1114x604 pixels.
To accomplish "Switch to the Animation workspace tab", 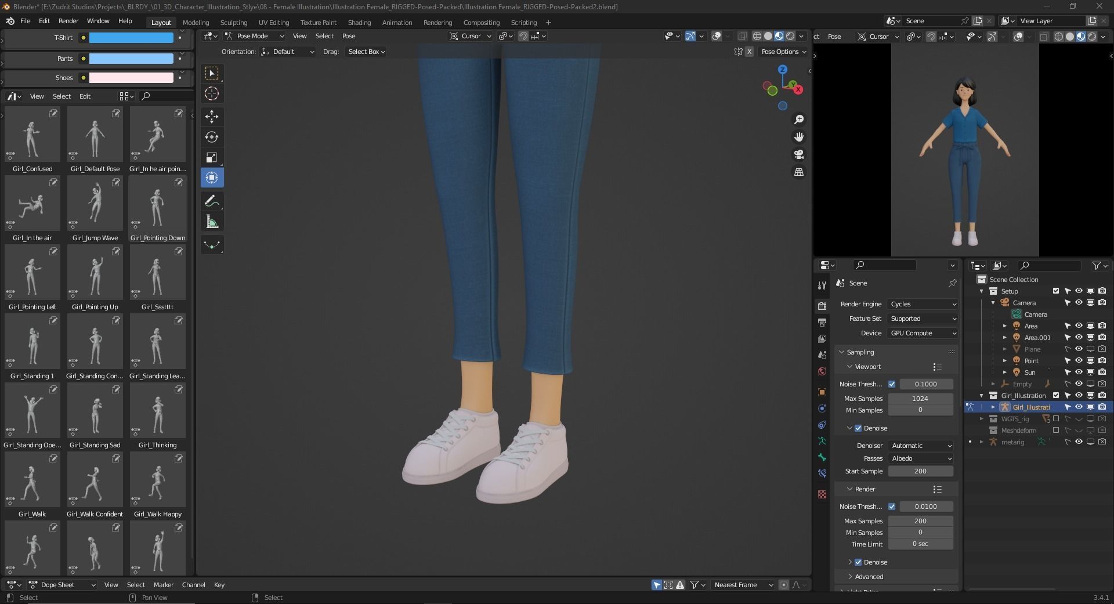I will click(397, 23).
